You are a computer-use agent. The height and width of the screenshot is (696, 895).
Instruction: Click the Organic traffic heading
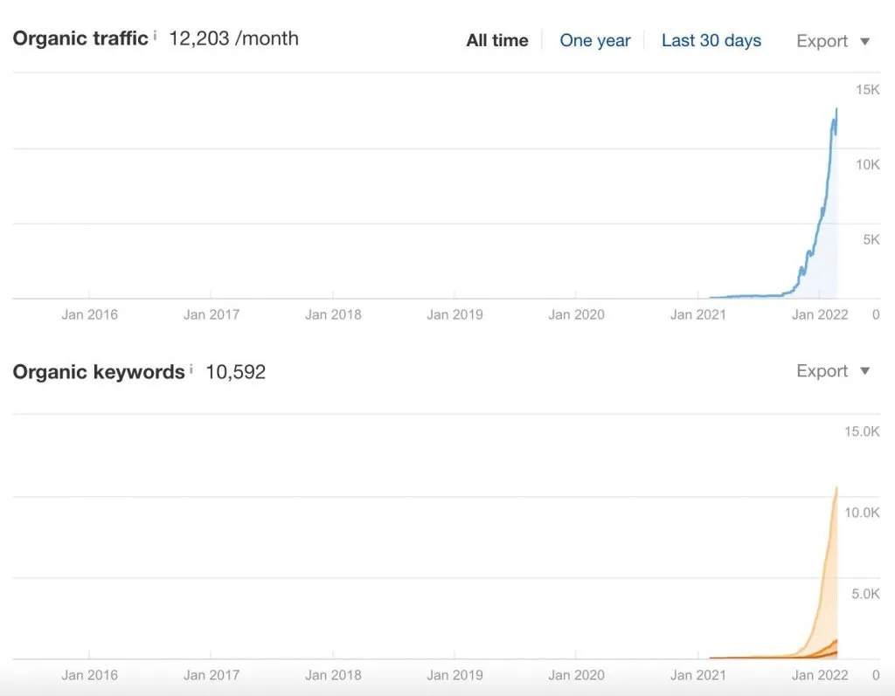[x=80, y=38]
